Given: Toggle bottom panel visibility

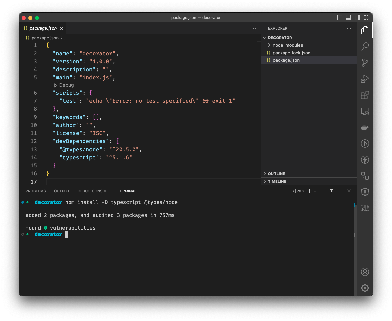Looking at the screenshot, I should point(348,18).
